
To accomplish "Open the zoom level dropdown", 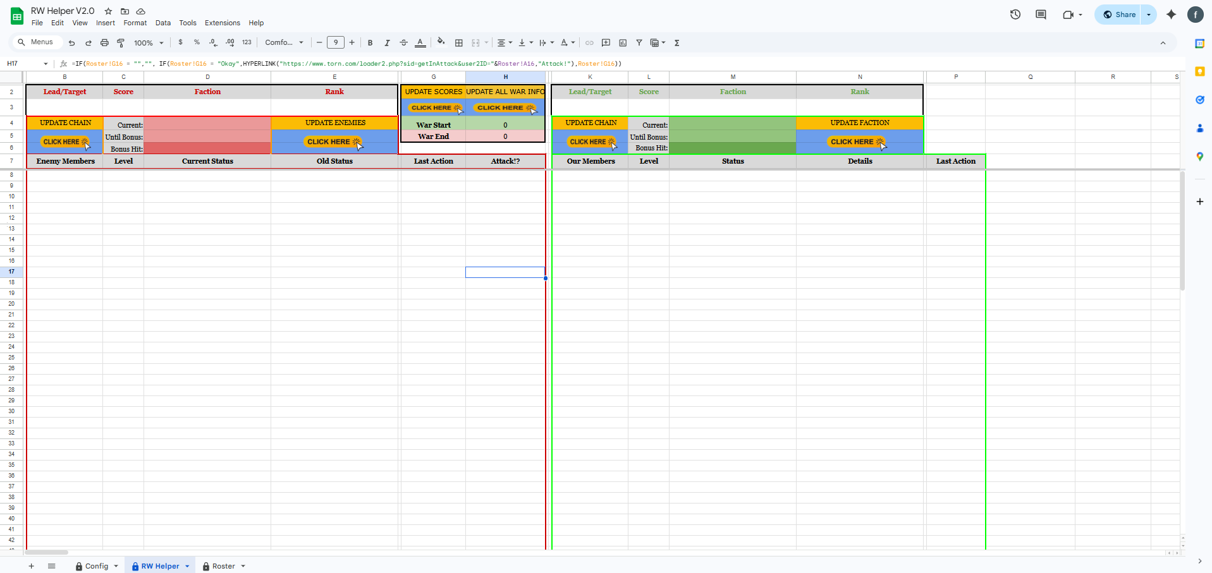I will [x=149, y=43].
